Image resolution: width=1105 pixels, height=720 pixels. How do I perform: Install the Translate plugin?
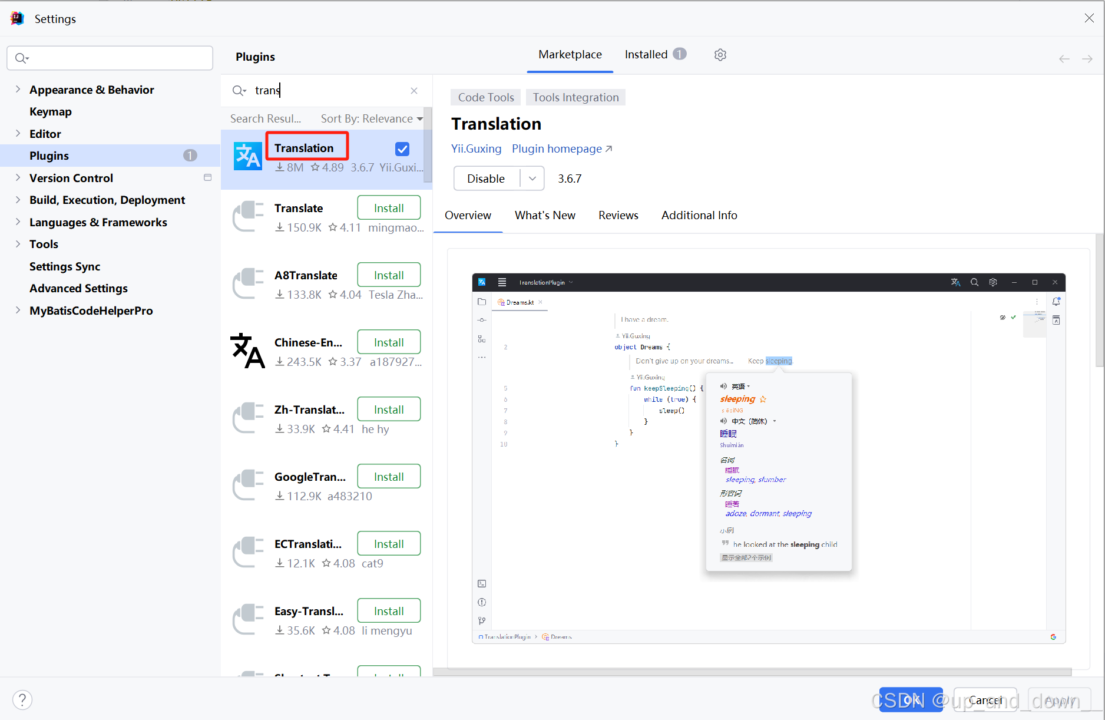[x=389, y=208]
